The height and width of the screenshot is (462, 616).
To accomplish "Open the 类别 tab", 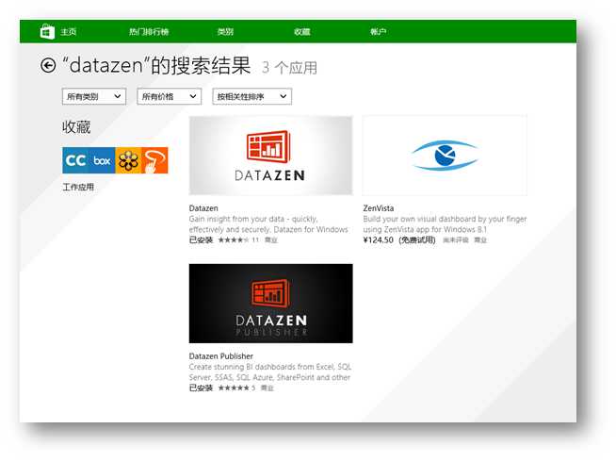I will click(x=225, y=32).
